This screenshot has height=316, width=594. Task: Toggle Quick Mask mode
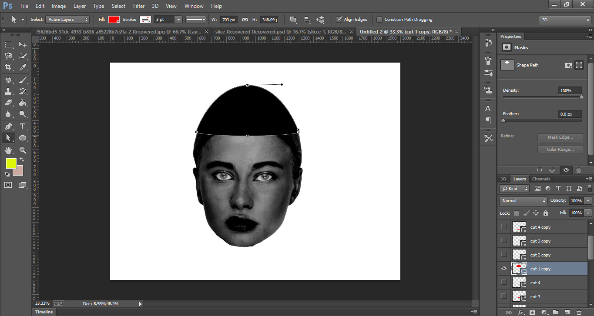8,185
